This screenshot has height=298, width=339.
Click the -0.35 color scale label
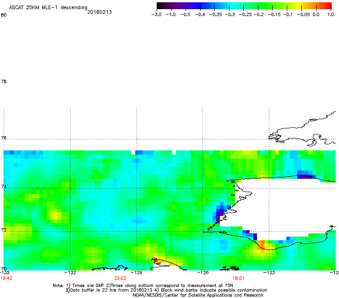pos(216,15)
